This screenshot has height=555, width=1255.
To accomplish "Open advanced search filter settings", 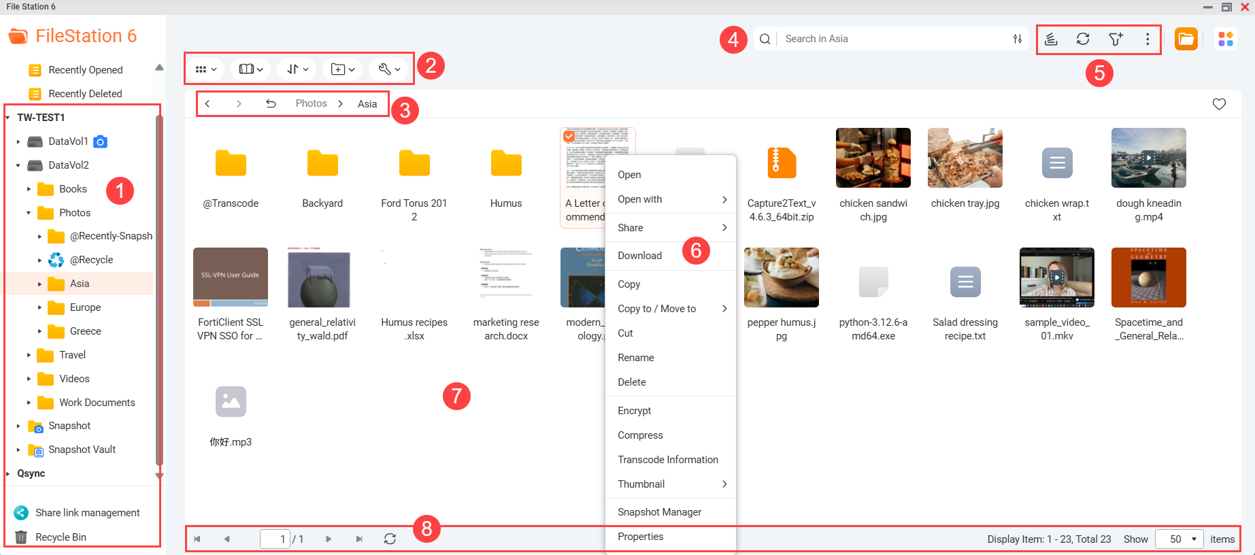I will (1018, 39).
